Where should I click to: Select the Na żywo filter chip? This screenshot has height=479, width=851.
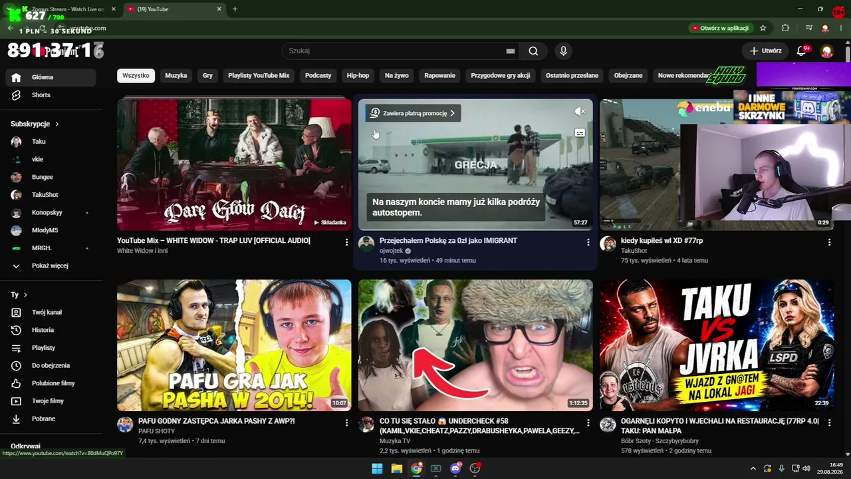(x=397, y=76)
